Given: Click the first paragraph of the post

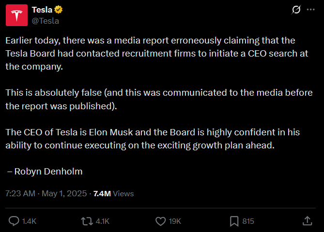Looking at the screenshot, I should coord(157,54).
